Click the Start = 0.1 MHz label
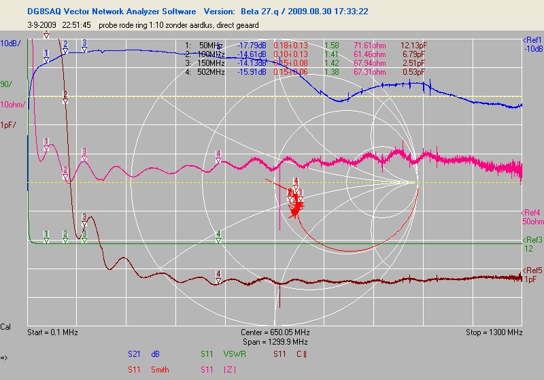544x380 pixels. pyautogui.click(x=54, y=333)
